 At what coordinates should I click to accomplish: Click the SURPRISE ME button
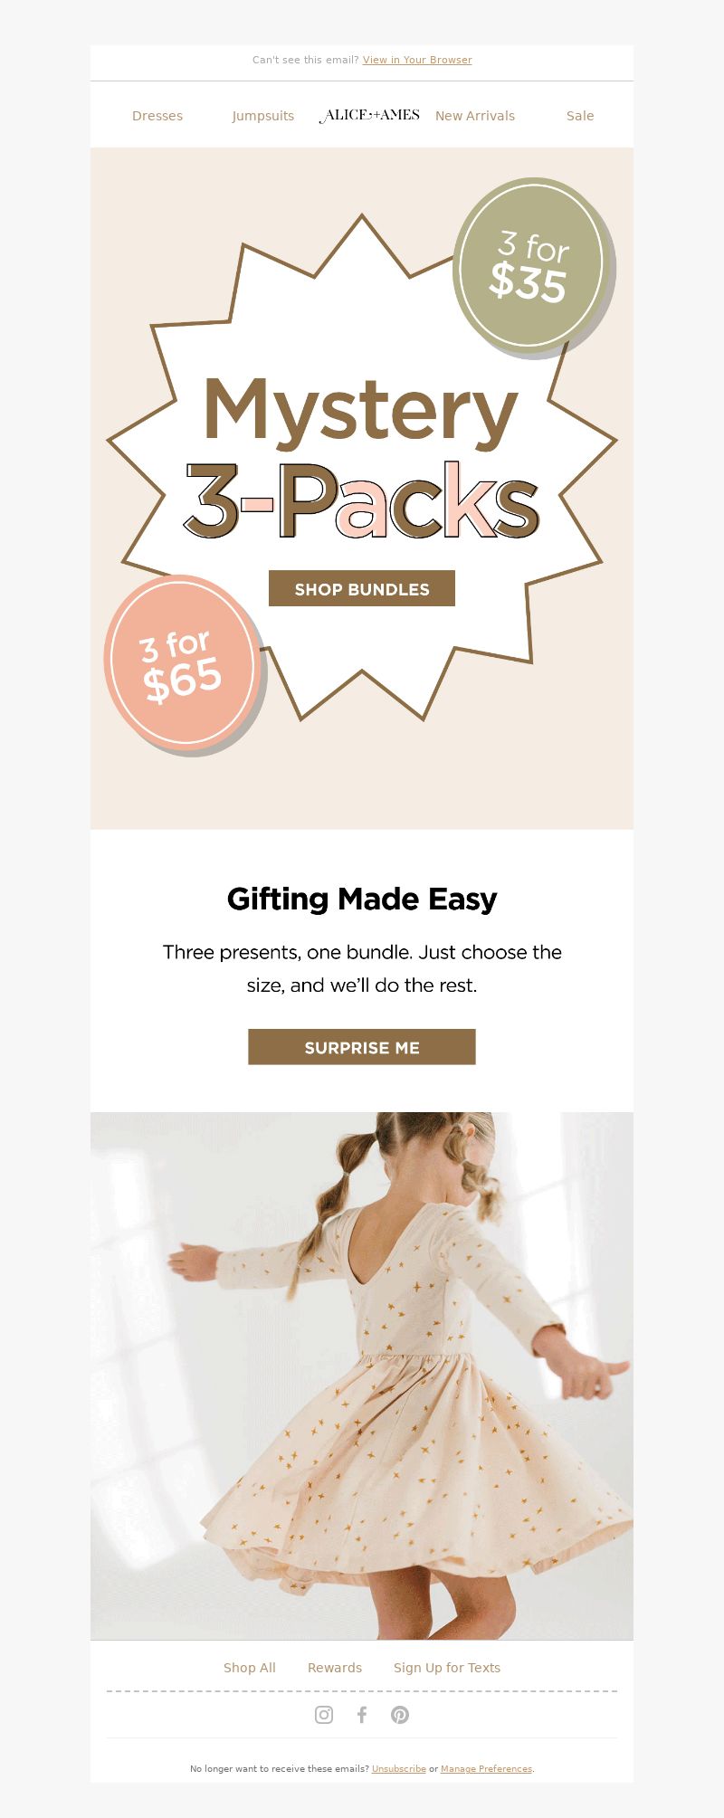pyautogui.click(x=362, y=1047)
